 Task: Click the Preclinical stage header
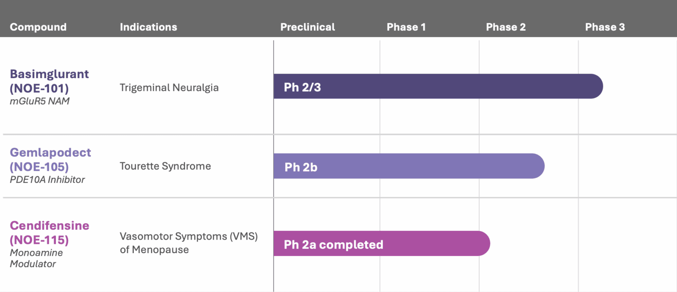point(308,27)
